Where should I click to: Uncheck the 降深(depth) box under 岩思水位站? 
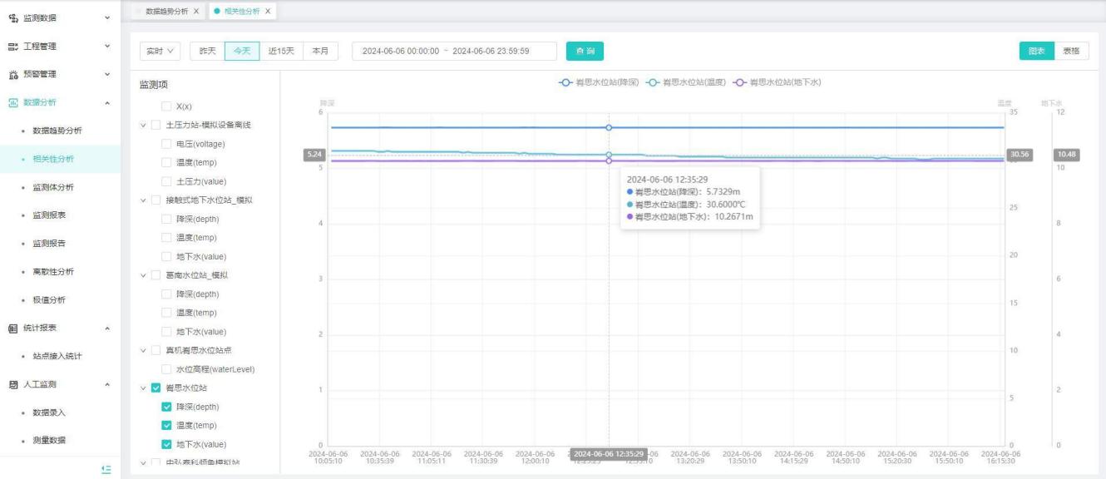(x=166, y=407)
